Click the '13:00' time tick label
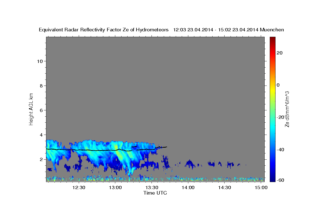This screenshot has height=218, width=327. coord(115,187)
